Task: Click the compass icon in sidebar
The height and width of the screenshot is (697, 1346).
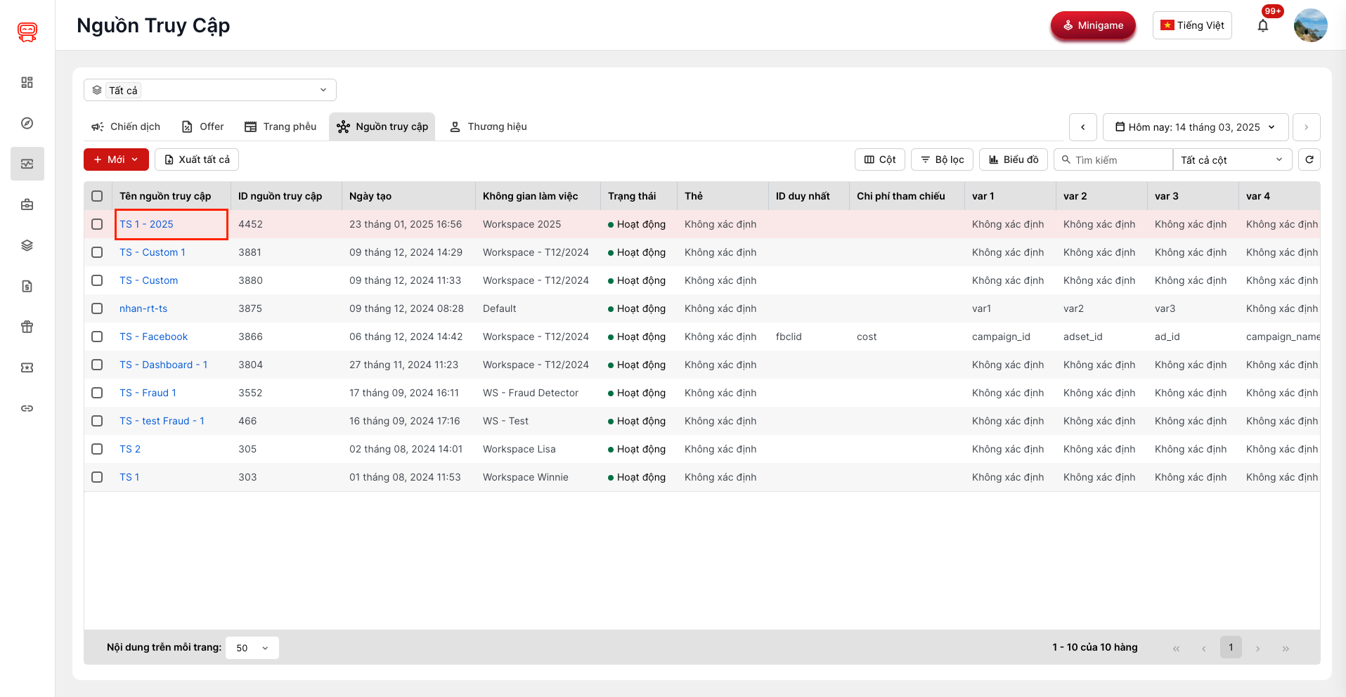Action: [27, 123]
